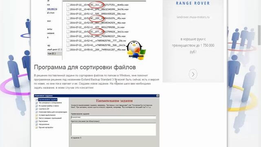Click the icon beside 'Сжатие в ZIP'
The image size is (261, 147).
click(x=36, y=109)
